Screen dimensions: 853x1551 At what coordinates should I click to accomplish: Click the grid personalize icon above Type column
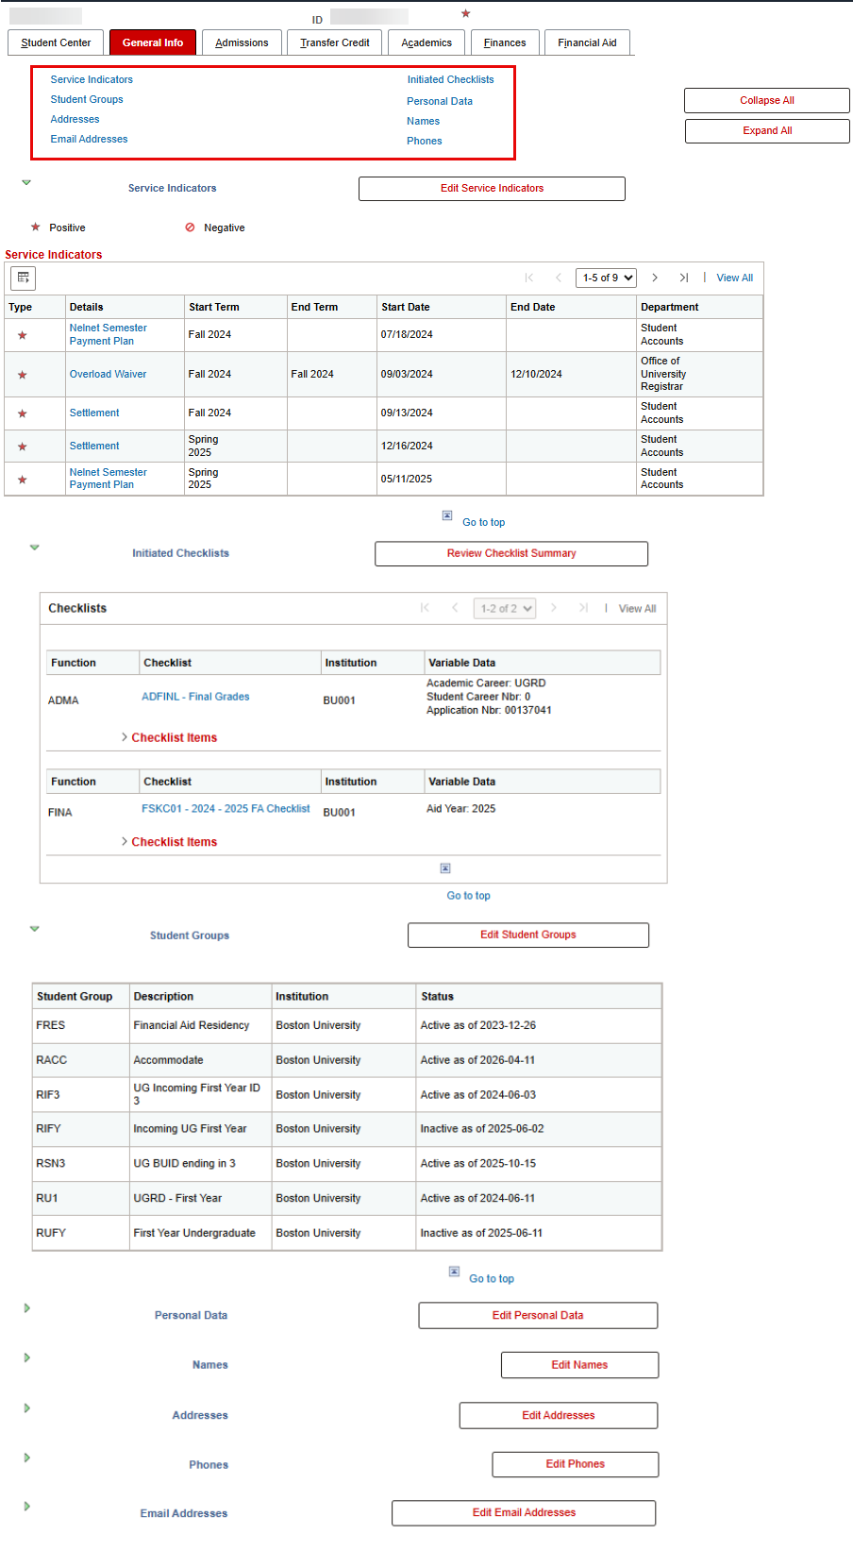23,278
